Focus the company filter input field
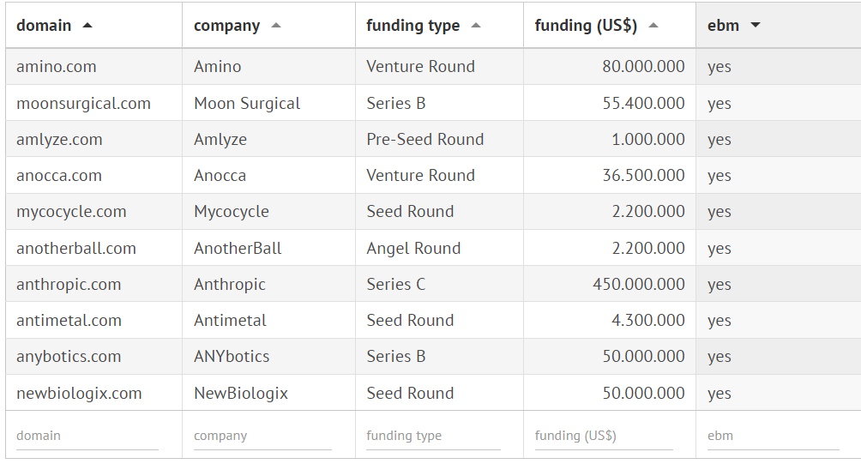 tap(262, 436)
